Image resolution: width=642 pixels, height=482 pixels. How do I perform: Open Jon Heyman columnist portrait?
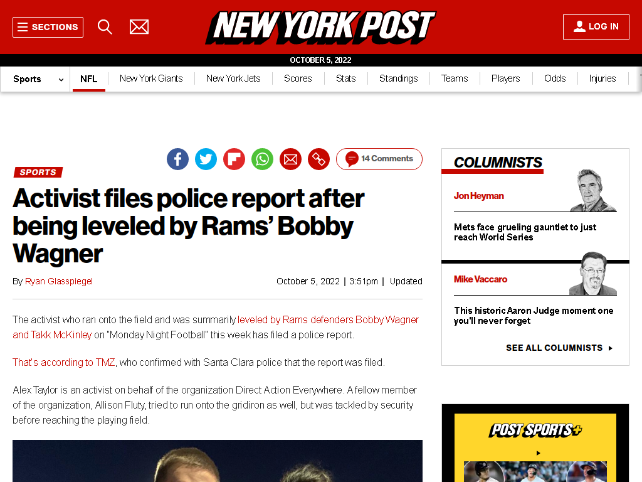pos(593,190)
